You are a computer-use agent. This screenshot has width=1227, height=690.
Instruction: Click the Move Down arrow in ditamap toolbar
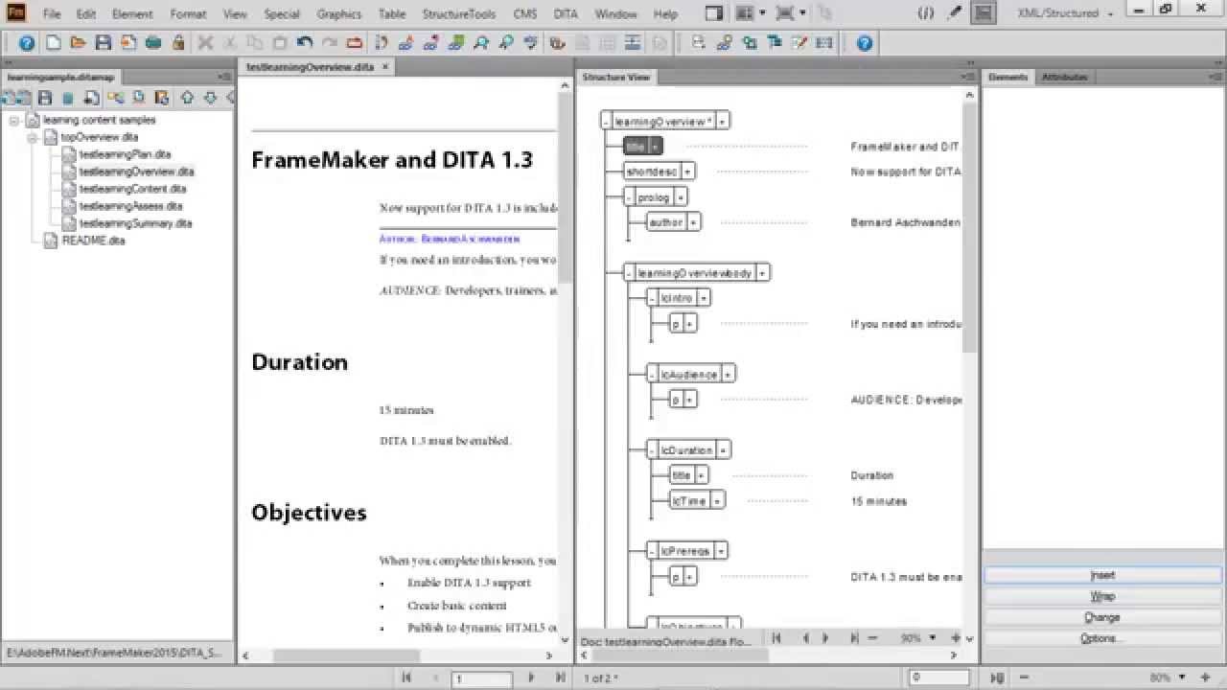point(210,98)
